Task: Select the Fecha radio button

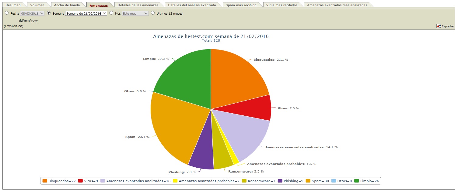Action: click(x=7, y=13)
